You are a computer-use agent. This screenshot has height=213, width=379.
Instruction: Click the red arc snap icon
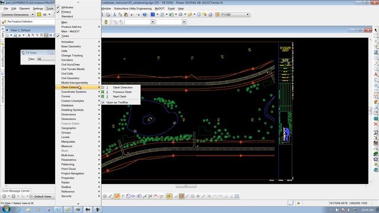pos(156,196)
